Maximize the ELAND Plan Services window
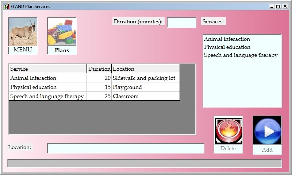The height and width of the screenshot is (175, 292). tap(278, 6)
